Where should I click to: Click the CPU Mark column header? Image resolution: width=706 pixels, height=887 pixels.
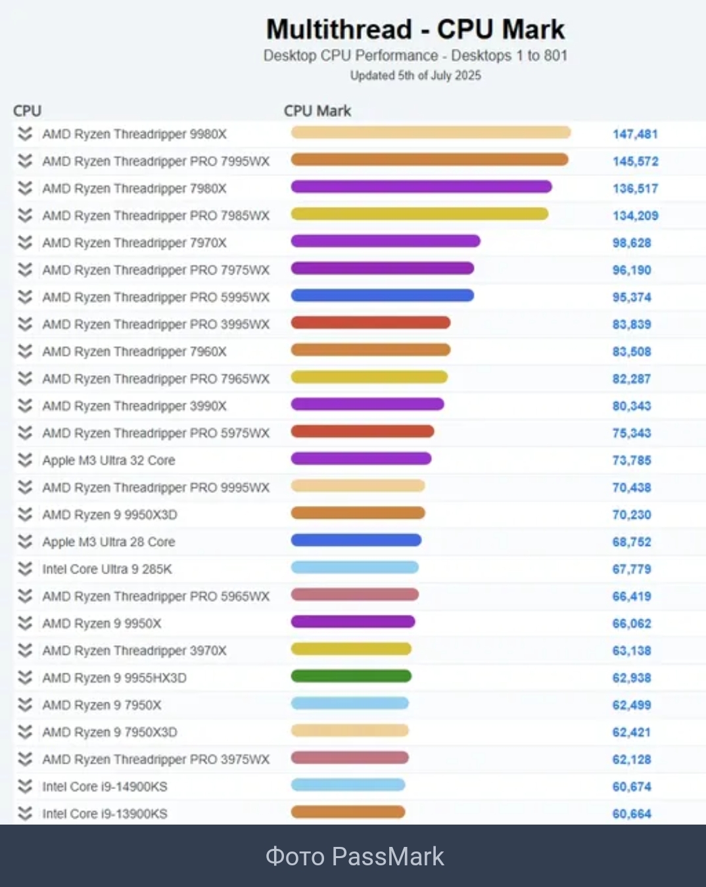click(x=318, y=110)
